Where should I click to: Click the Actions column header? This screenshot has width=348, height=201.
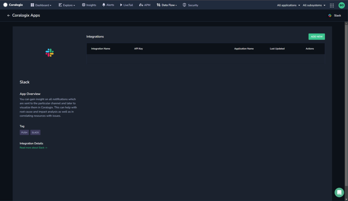tap(310, 49)
